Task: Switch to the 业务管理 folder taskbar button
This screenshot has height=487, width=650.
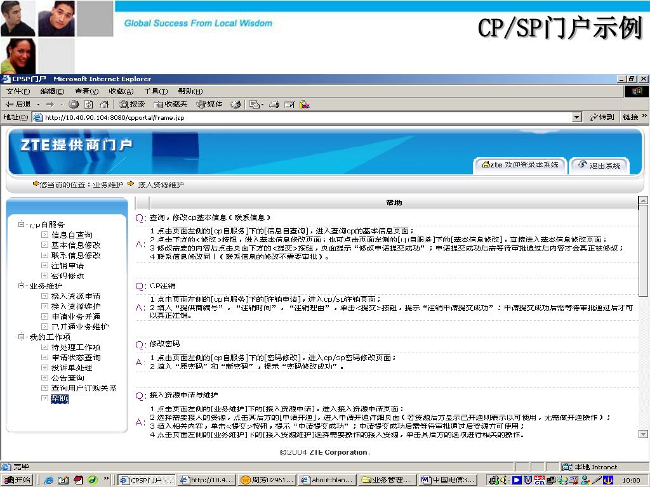Action: 388,480
